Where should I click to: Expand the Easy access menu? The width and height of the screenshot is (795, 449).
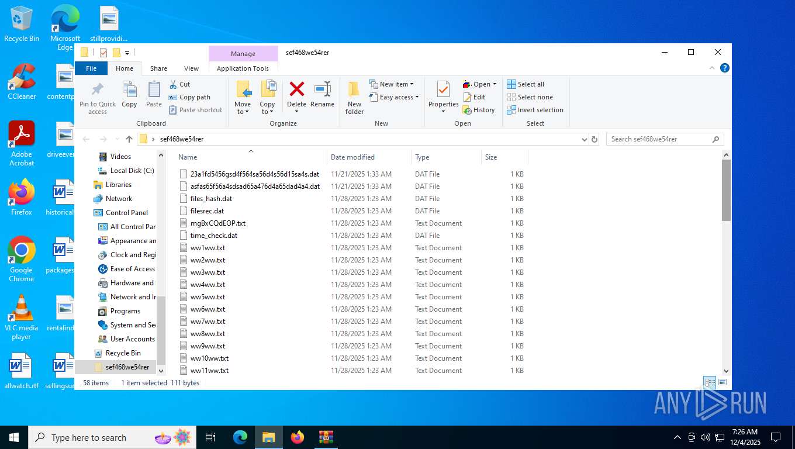click(x=393, y=97)
